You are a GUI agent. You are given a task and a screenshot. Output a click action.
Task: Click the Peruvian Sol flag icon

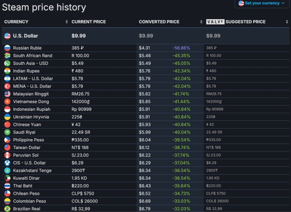click(x=7, y=155)
